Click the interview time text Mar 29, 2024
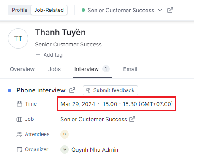 tap(78, 104)
